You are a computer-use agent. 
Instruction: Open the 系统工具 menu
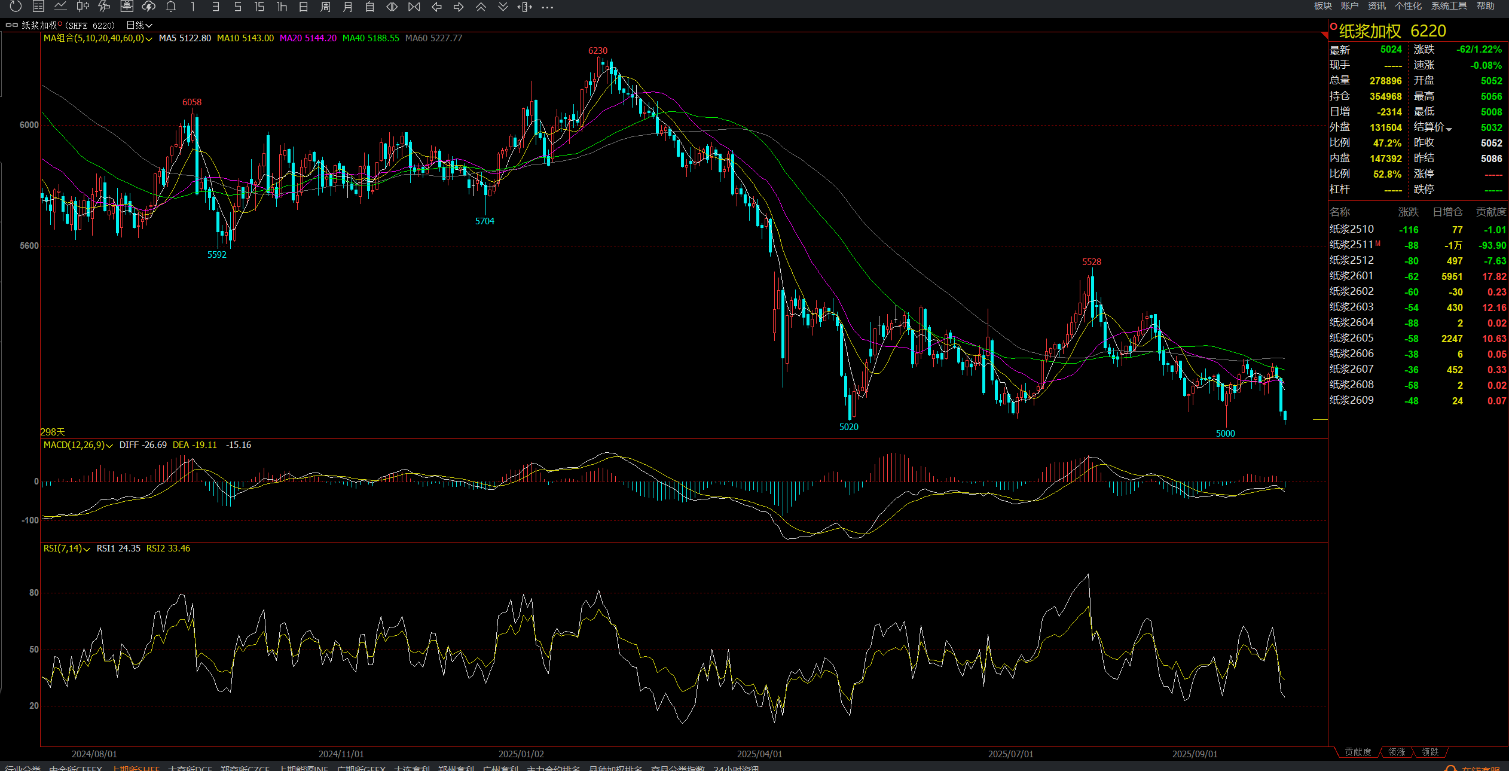[x=1449, y=6]
